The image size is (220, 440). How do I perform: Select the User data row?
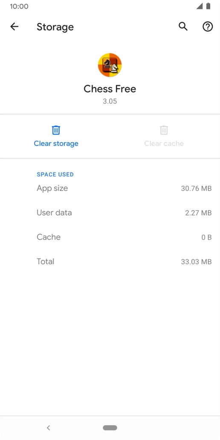124,213
